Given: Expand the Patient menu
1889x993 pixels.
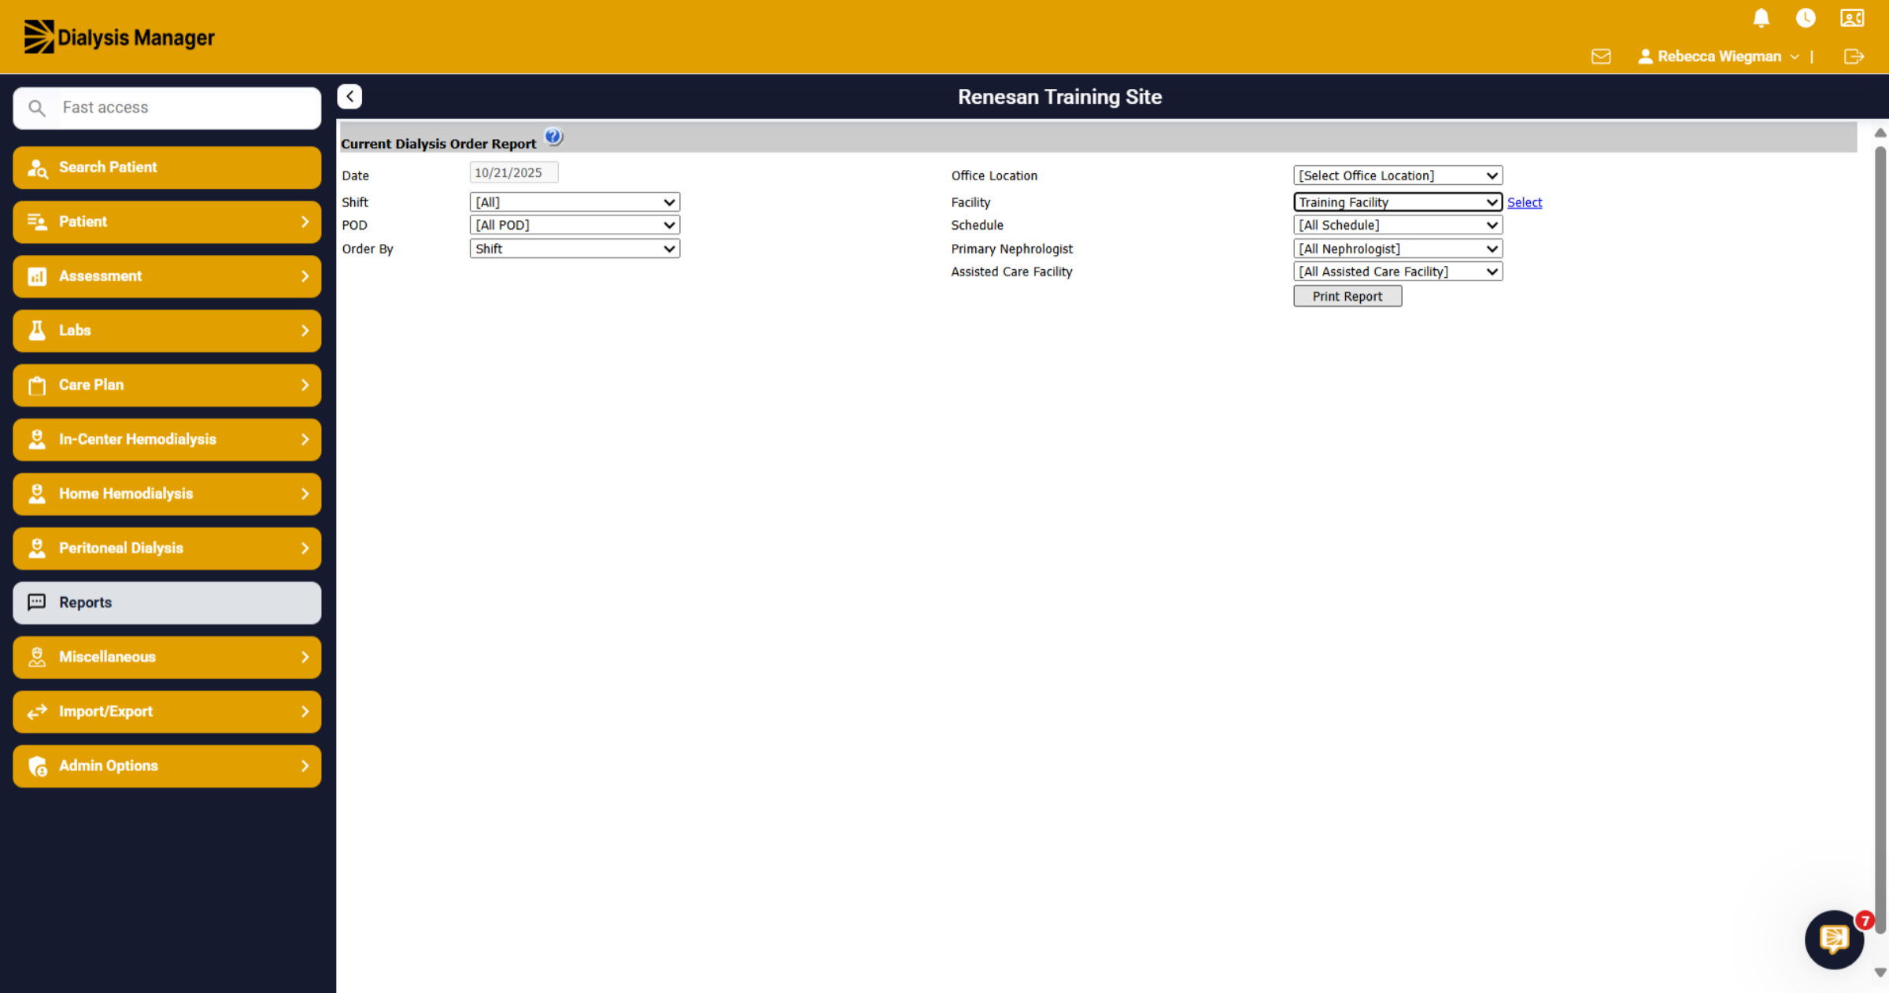Looking at the screenshot, I should pos(167,222).
